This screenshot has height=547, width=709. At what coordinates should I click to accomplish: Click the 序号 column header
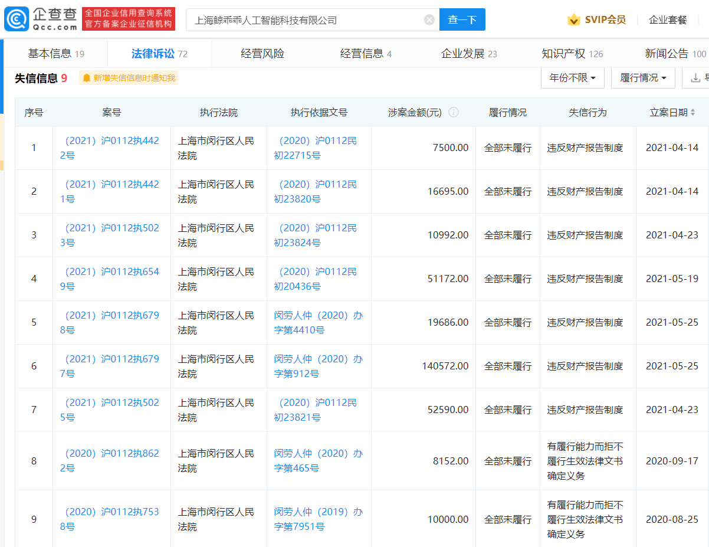(x=34, y=112)
